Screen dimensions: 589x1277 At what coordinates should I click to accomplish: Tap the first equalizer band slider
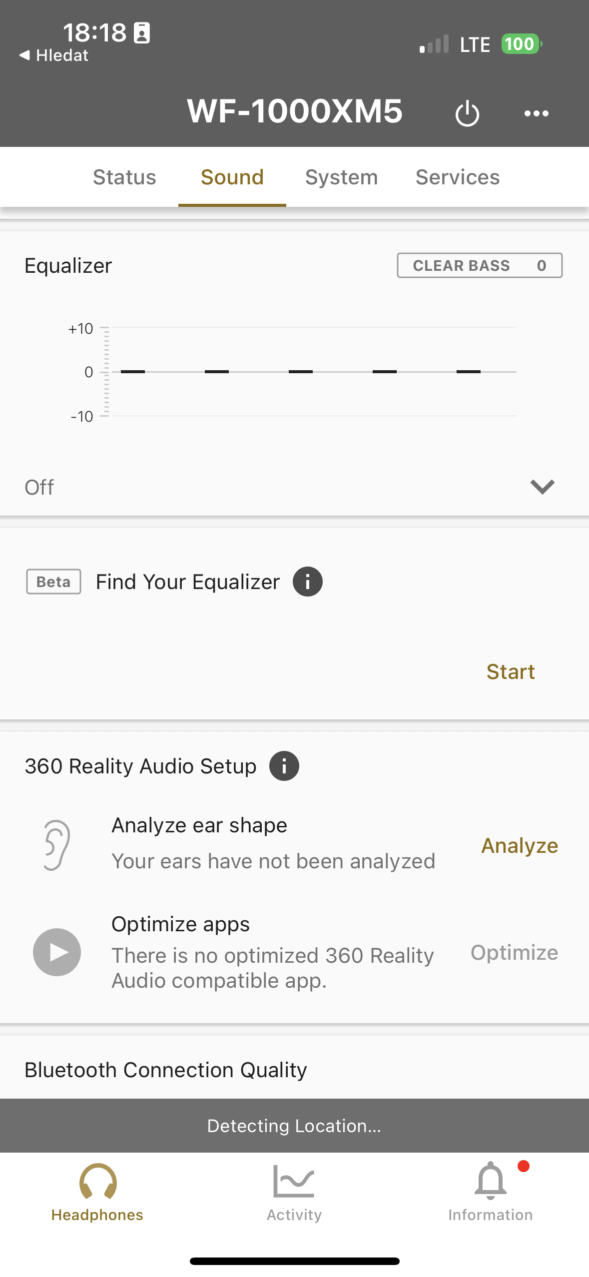point(133,372)
